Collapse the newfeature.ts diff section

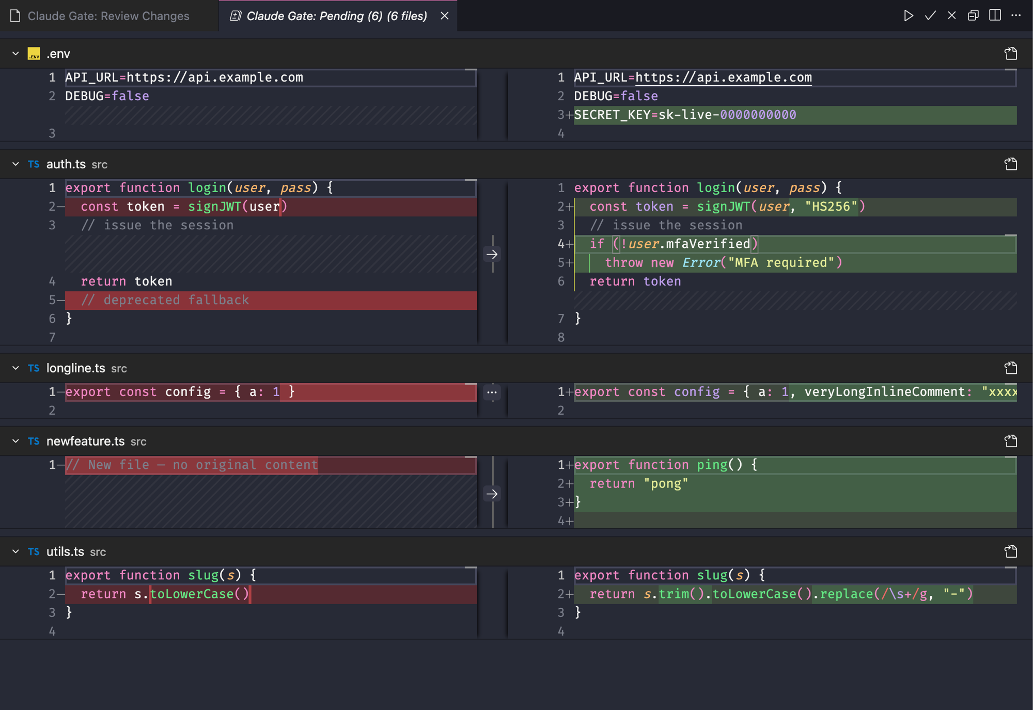pos(15,441)
